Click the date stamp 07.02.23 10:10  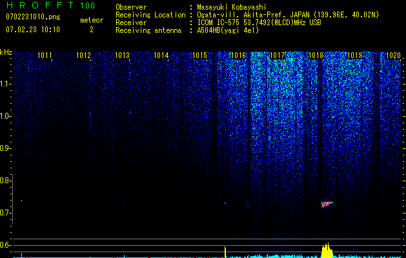[x=33, y=30]
